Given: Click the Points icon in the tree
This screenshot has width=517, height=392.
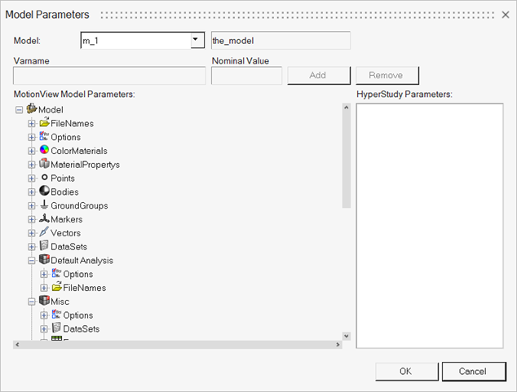Looking at the screenshot, I should pos(44,178).
